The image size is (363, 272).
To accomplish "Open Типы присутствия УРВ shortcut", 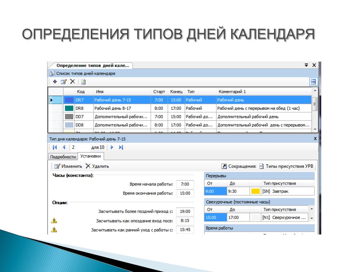I will 286,166.
